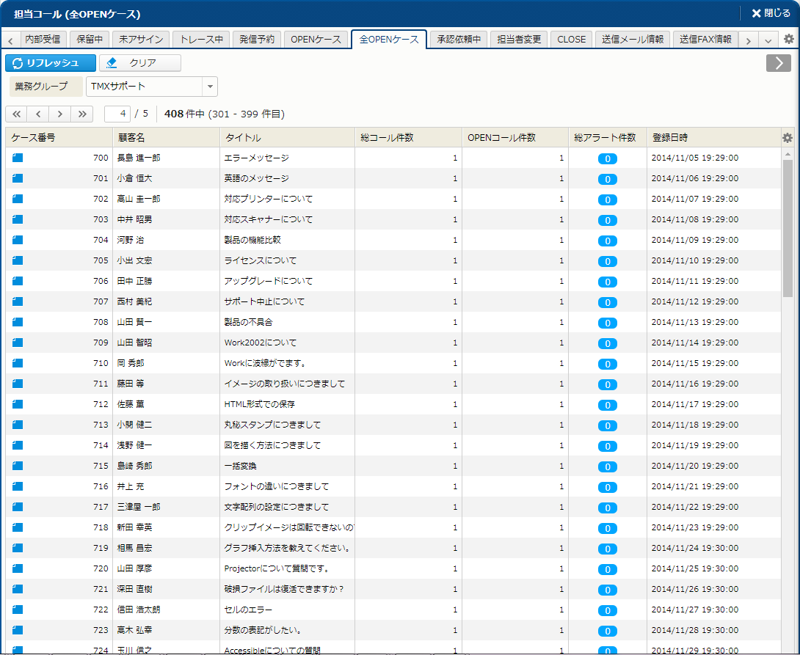Open the tab overflow list chevron

coord(768,40)
